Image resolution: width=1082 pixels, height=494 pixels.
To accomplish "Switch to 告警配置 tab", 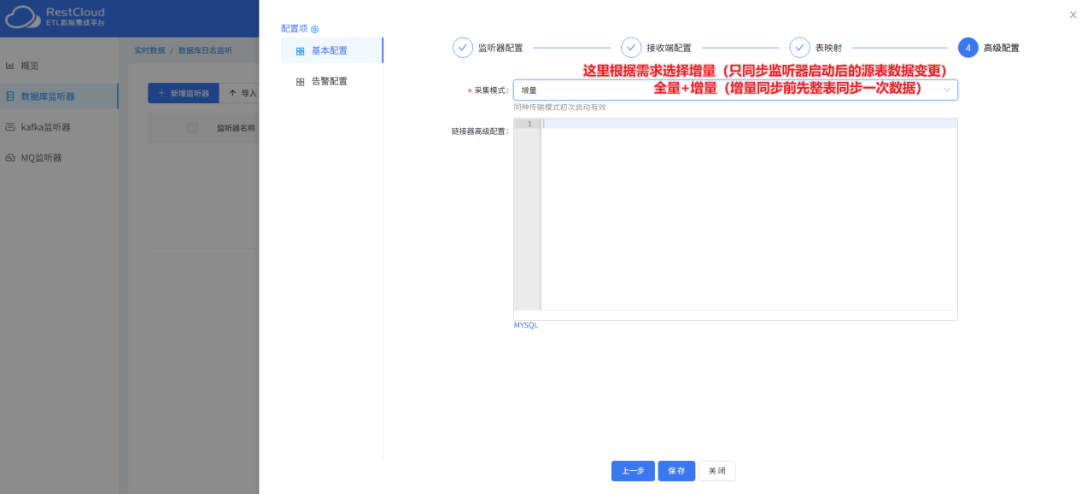I will pyautogui.click(x=331, y=81).
